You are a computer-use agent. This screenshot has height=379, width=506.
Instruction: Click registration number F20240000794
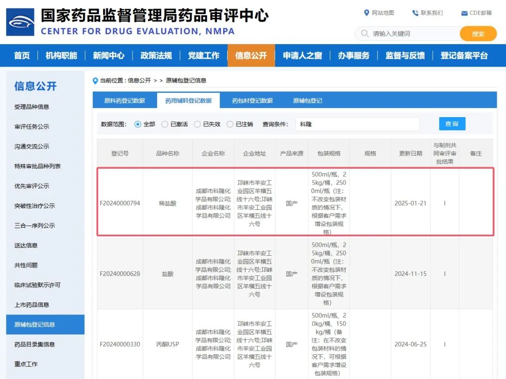pos(120,203)
